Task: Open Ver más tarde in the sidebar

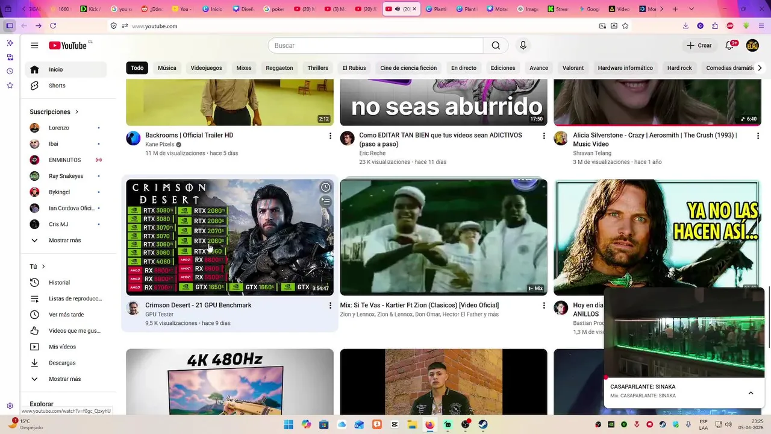Action: coord(66,315)
